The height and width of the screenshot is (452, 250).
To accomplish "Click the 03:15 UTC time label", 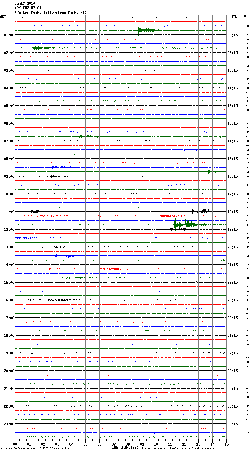I will click(x=233, y=371).
